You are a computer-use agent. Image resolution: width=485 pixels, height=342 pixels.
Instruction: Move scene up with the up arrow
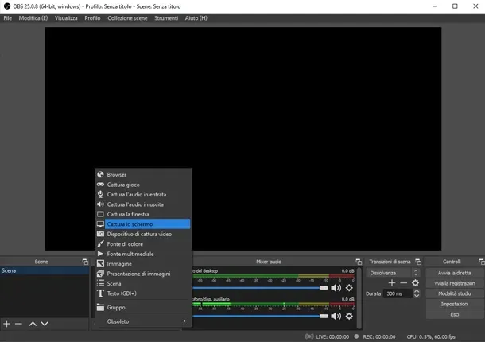coord(33,324)
